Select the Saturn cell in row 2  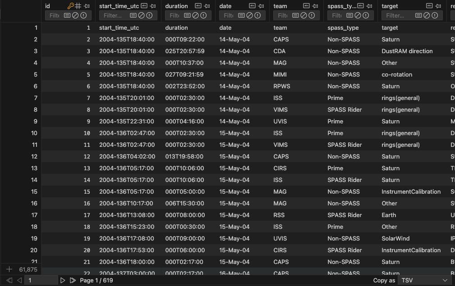pos(391,39)
